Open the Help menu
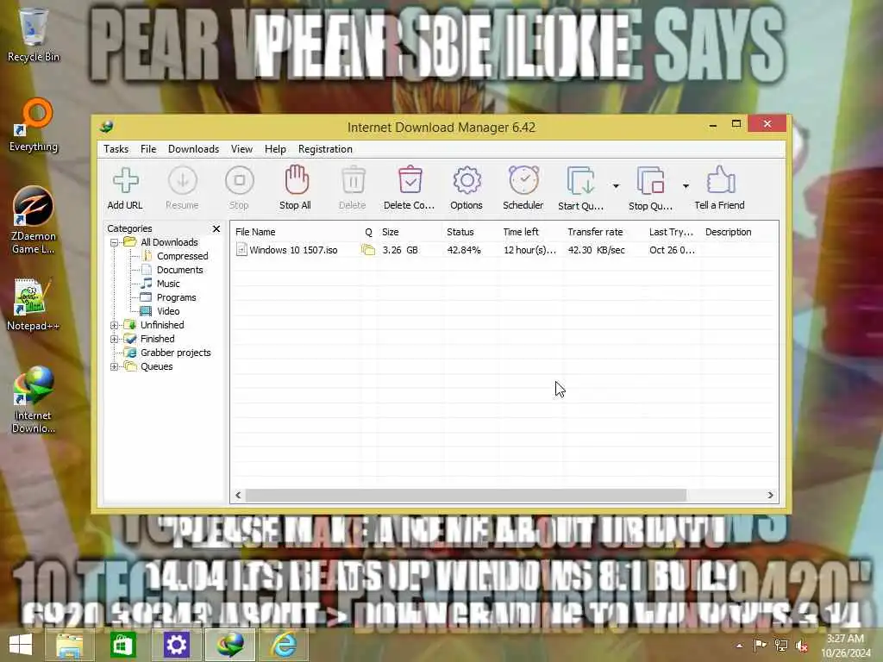Screen dimensions: 883x662 coord(275,149)
